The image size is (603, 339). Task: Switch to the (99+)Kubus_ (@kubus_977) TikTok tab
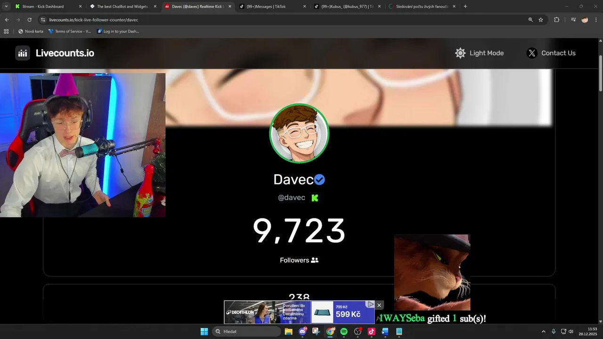[x=347, y=7]
